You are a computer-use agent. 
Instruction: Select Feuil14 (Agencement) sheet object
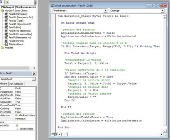click(x=20, y=24)
